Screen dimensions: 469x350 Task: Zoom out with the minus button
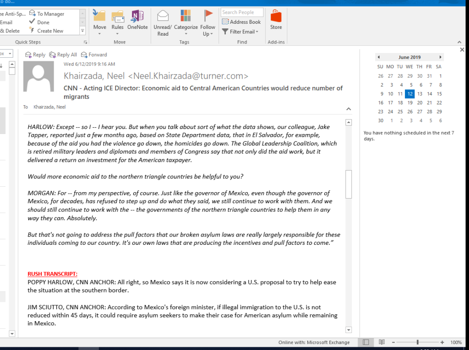(393, 342)
